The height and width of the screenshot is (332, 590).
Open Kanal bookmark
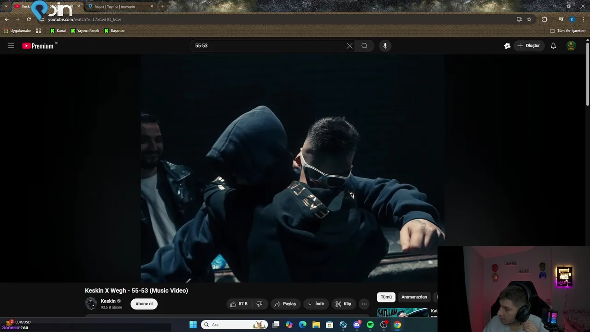(x=58, y=31)
